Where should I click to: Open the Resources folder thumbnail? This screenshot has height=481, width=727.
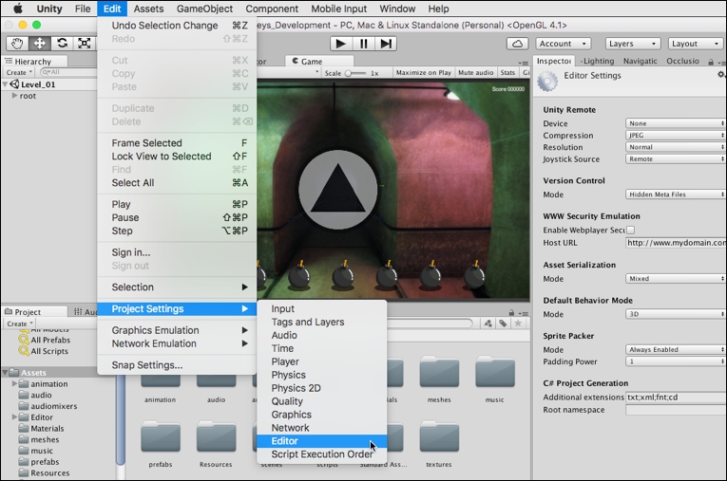216,436
